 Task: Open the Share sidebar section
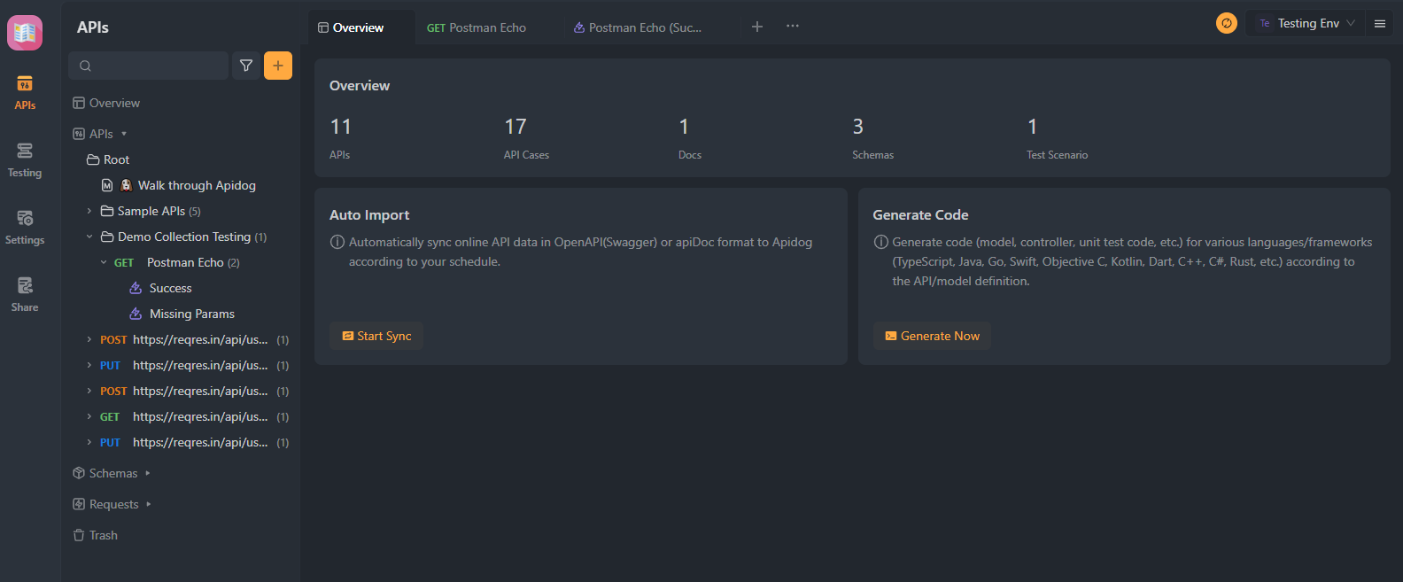click(25, 295)
